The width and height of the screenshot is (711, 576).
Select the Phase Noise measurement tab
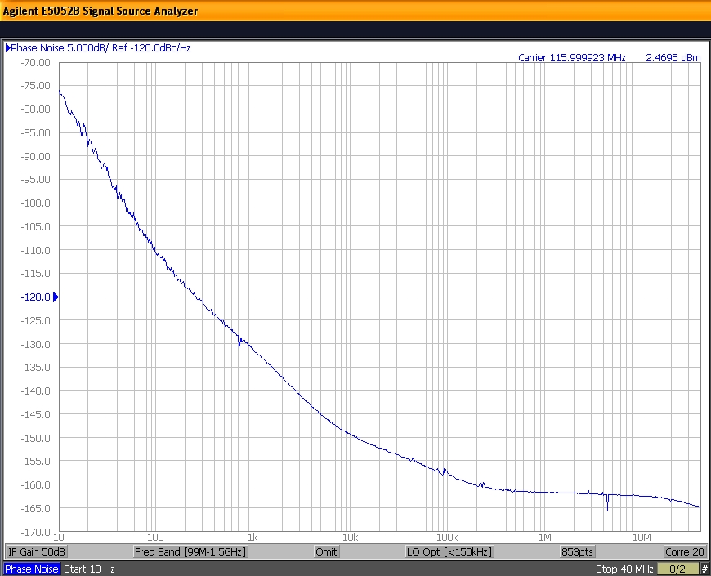pos(32,569)
